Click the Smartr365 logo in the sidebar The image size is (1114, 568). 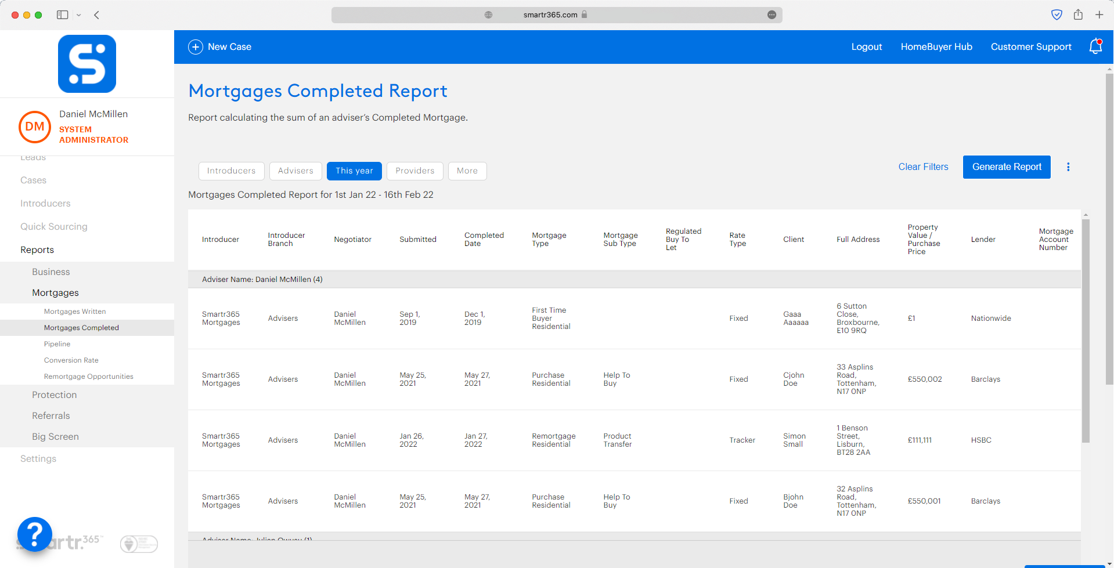(87, 64)
